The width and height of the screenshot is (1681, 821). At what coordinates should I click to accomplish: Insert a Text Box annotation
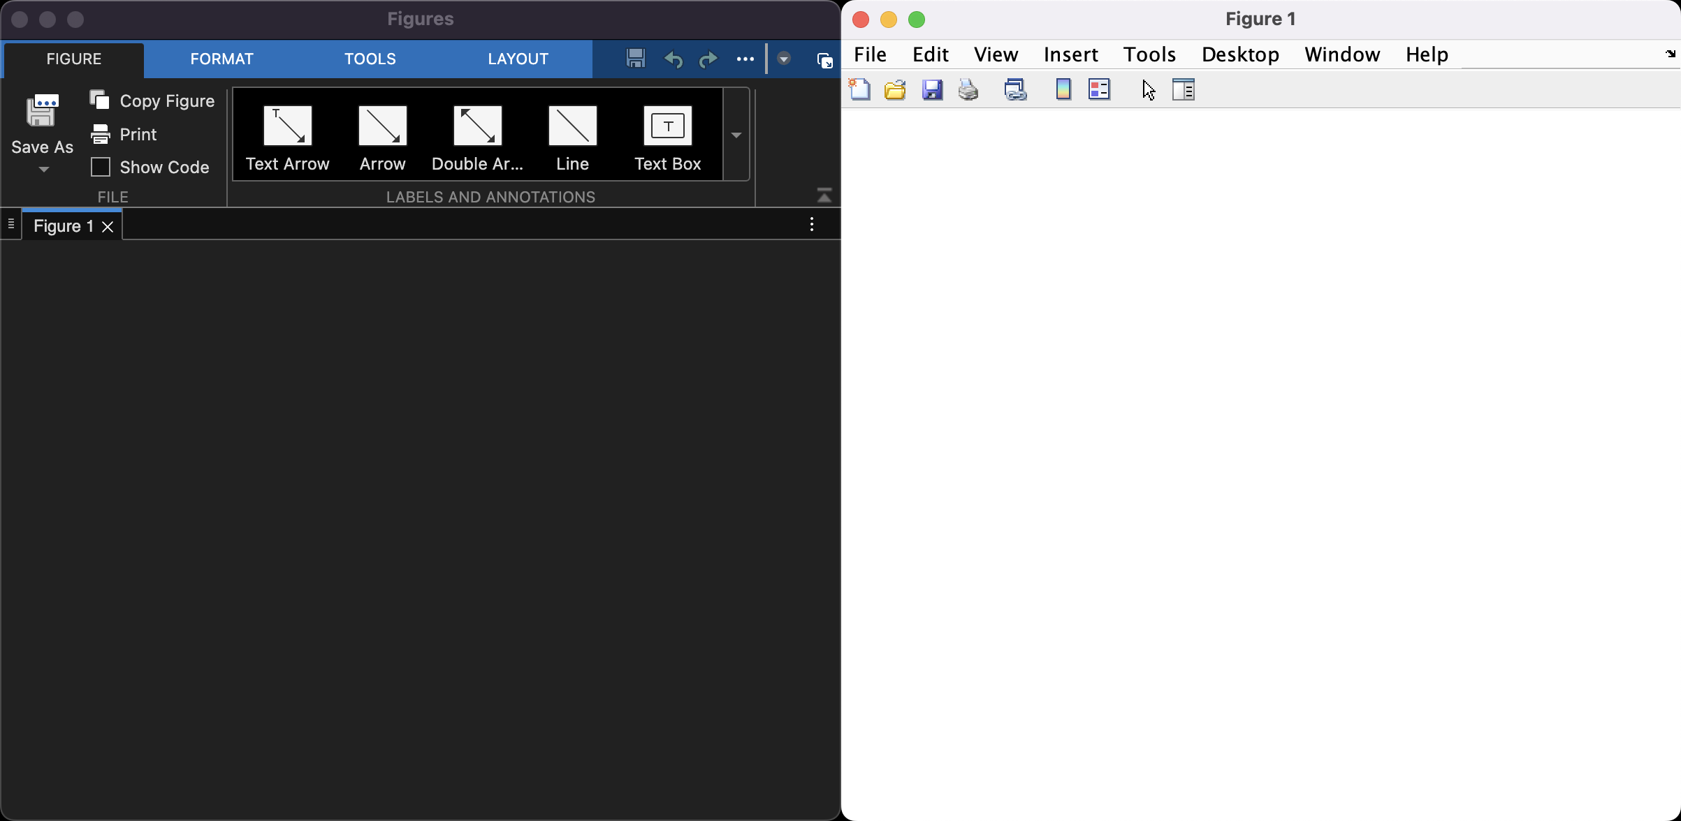coord(667,138)
